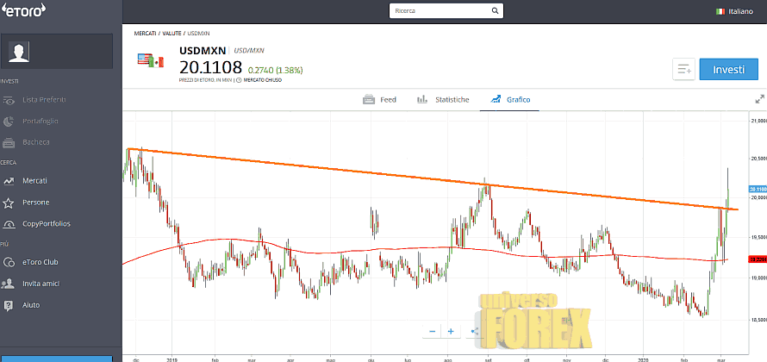The height and width of the screenshot is (362, 767).
Task: Open Aiuto help icon
Action: click(9, 305)
